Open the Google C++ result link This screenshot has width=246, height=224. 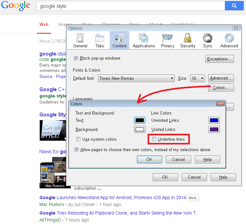pyautogui.click(x=53, y=89)
